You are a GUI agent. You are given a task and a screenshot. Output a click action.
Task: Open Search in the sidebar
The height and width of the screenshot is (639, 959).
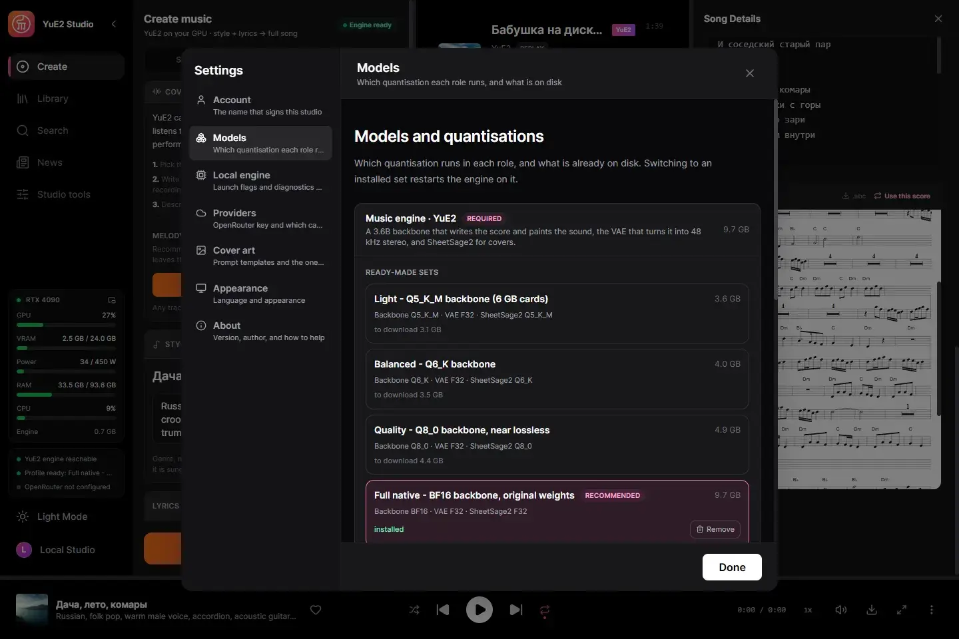pyautogui.click(x=66, y=130)
